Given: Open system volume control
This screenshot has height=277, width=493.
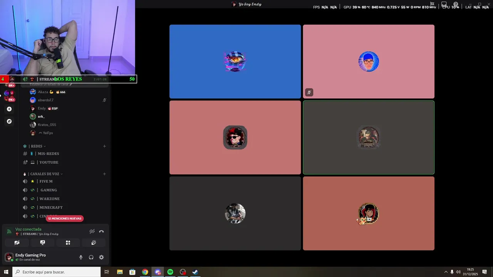Looking at the screenshot, I should click(458, 272).
